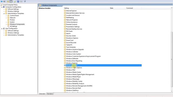Select Windows Settings under User Configuration
Viewport: 173px width, 97px height.
click(x=13, y=33)
